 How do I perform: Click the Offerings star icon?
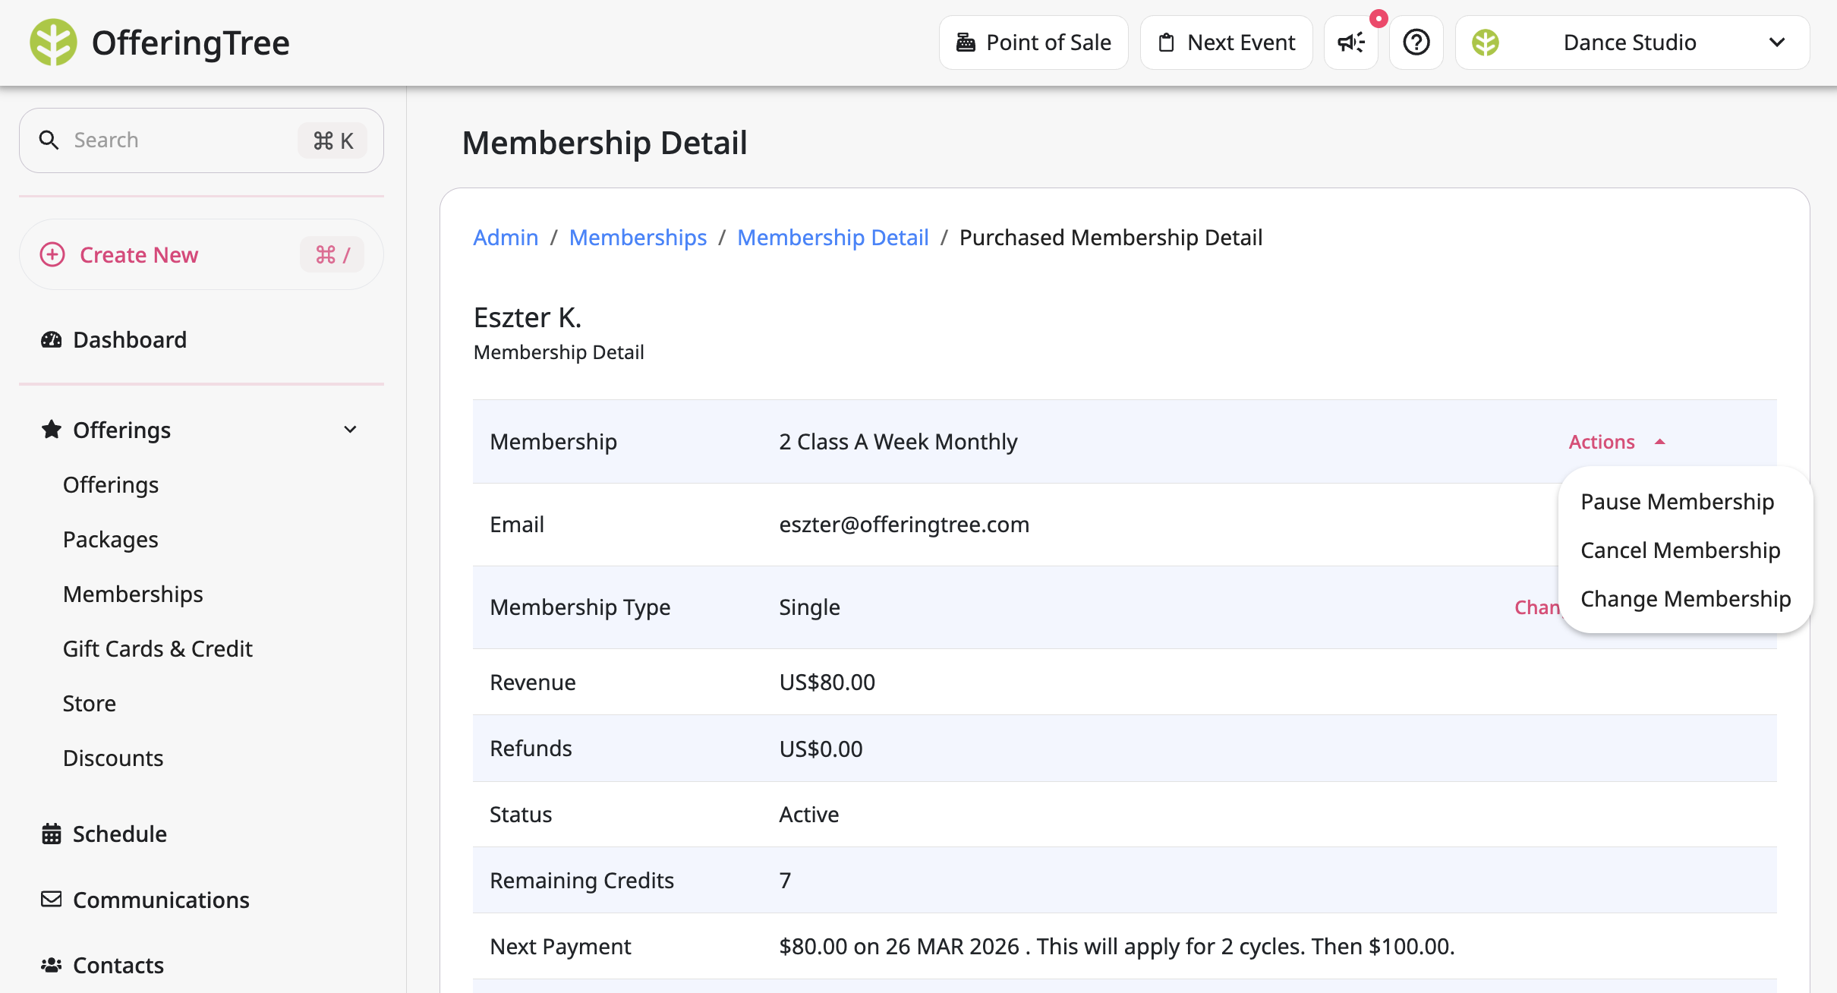(x=51, y=430)
